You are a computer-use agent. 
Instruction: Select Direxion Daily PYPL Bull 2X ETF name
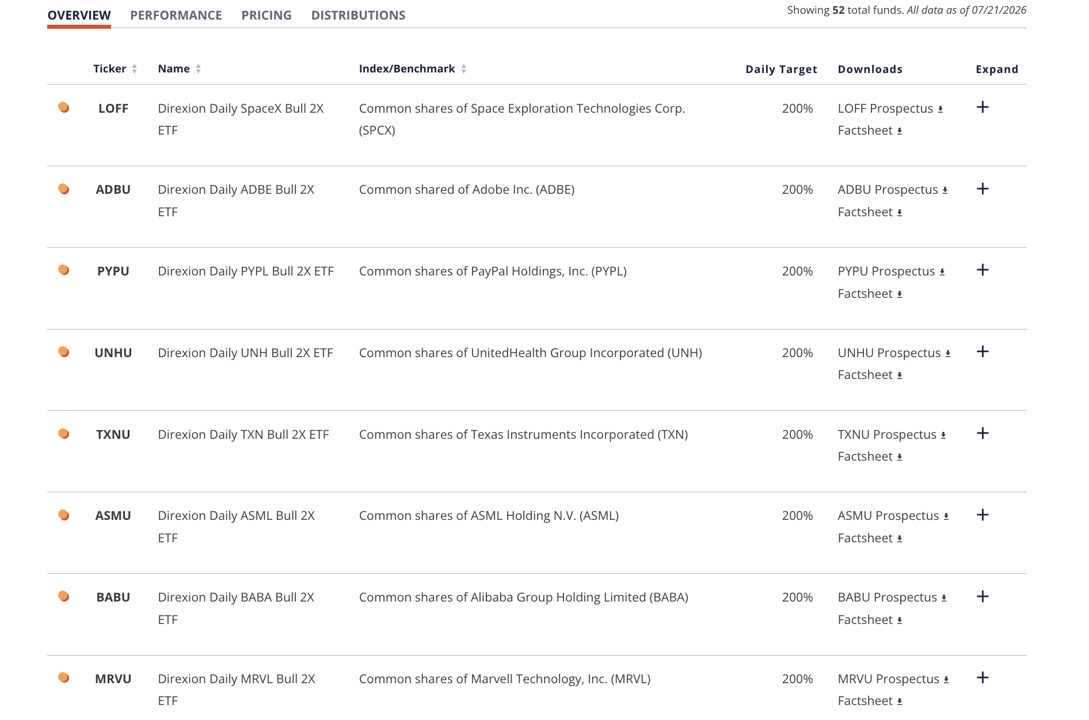246,271
